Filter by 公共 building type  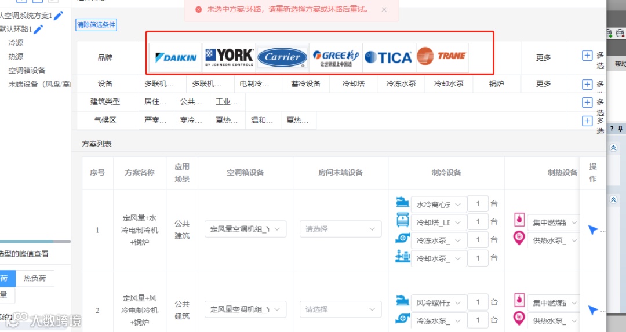(192, 102)
